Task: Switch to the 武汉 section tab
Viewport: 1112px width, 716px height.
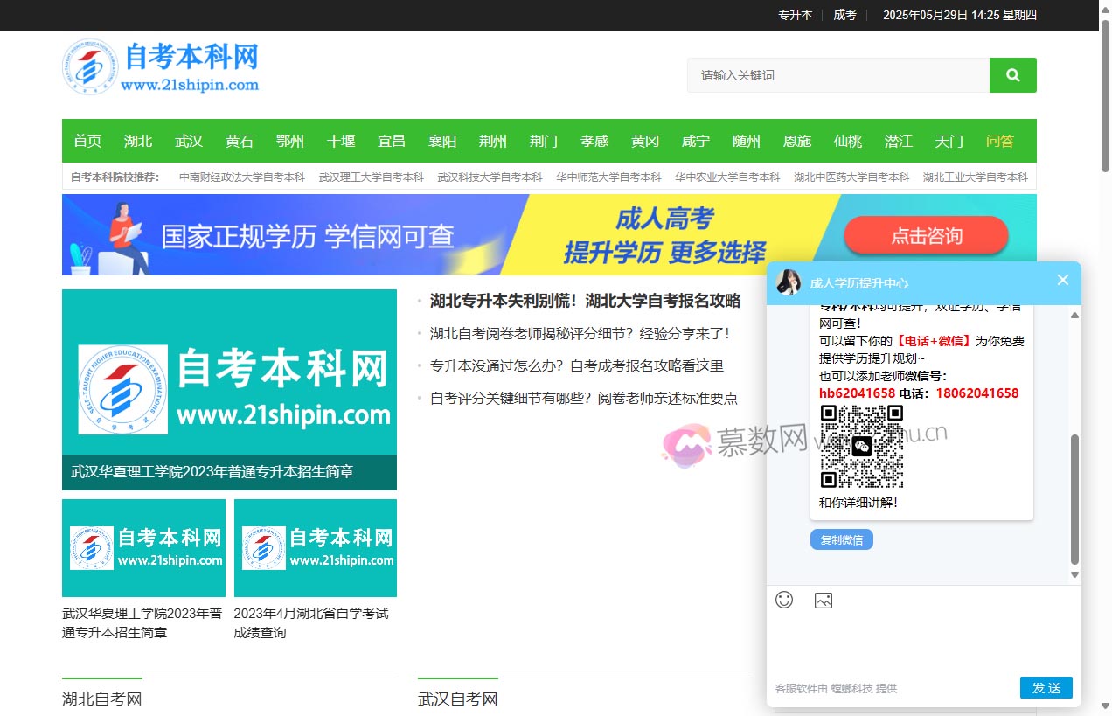Action: tap(189, 141)
